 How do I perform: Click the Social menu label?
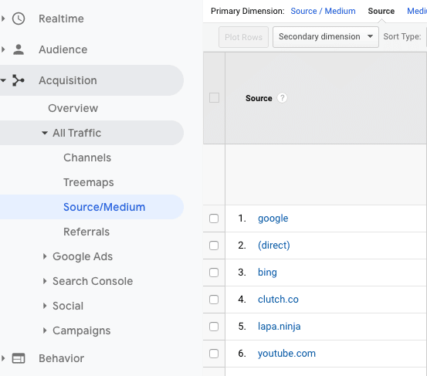(x=68, y=306)
